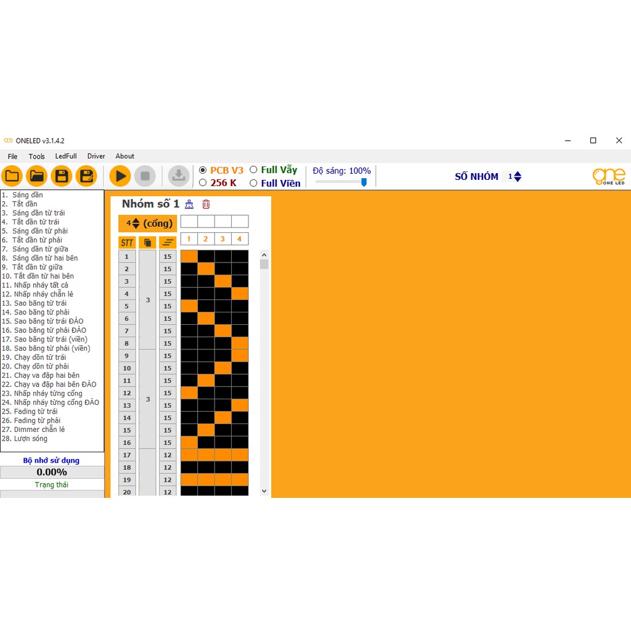Click the speed value 15 in row 5
This screenshot has height=631, width=631.
pos(168,306)
